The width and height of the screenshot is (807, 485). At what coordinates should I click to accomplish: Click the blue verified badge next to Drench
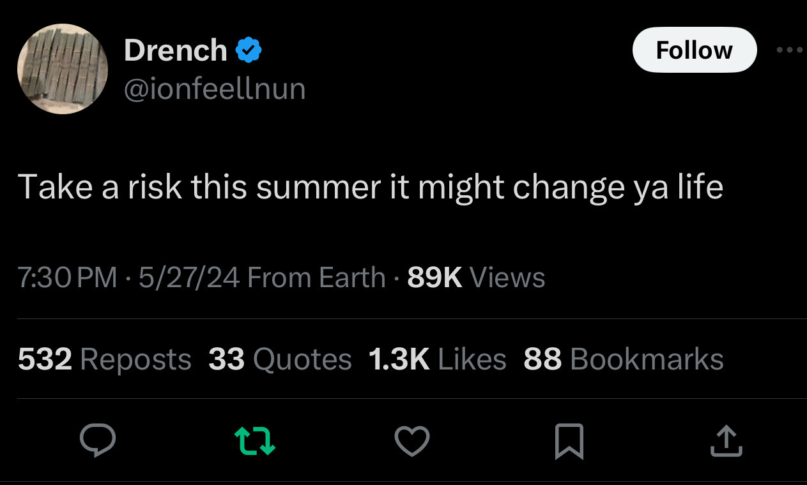pyautogui.click(x=249, y=50)
